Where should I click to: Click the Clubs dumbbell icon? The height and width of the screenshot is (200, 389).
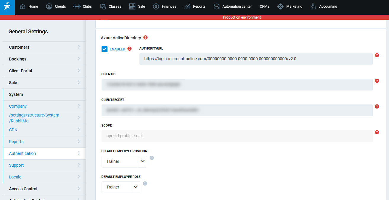tap(77, 6)
